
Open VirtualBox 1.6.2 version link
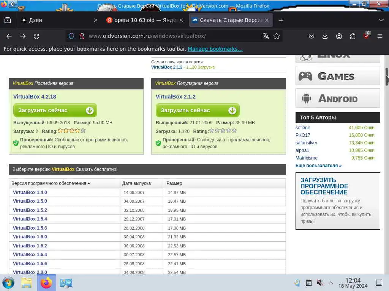30,246
